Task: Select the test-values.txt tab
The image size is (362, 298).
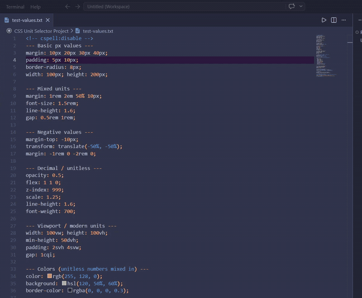Action: click(x=27, y=20)
